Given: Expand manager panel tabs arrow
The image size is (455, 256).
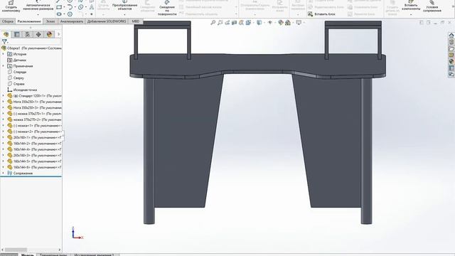Looking at the screenshot, I should point(58,34).
